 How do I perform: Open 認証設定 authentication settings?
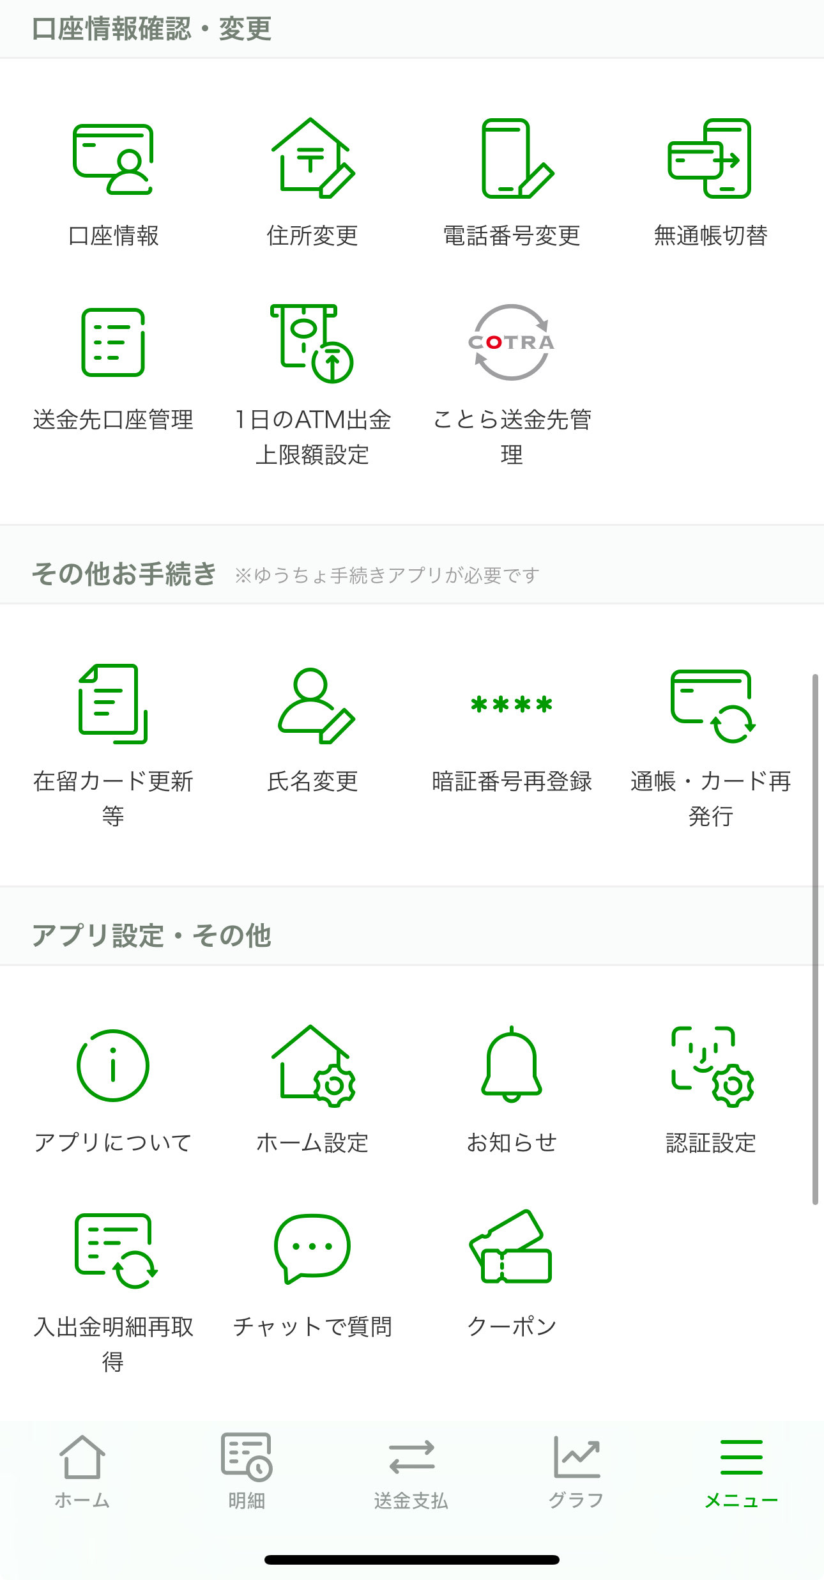click(x=710, y=1066)
